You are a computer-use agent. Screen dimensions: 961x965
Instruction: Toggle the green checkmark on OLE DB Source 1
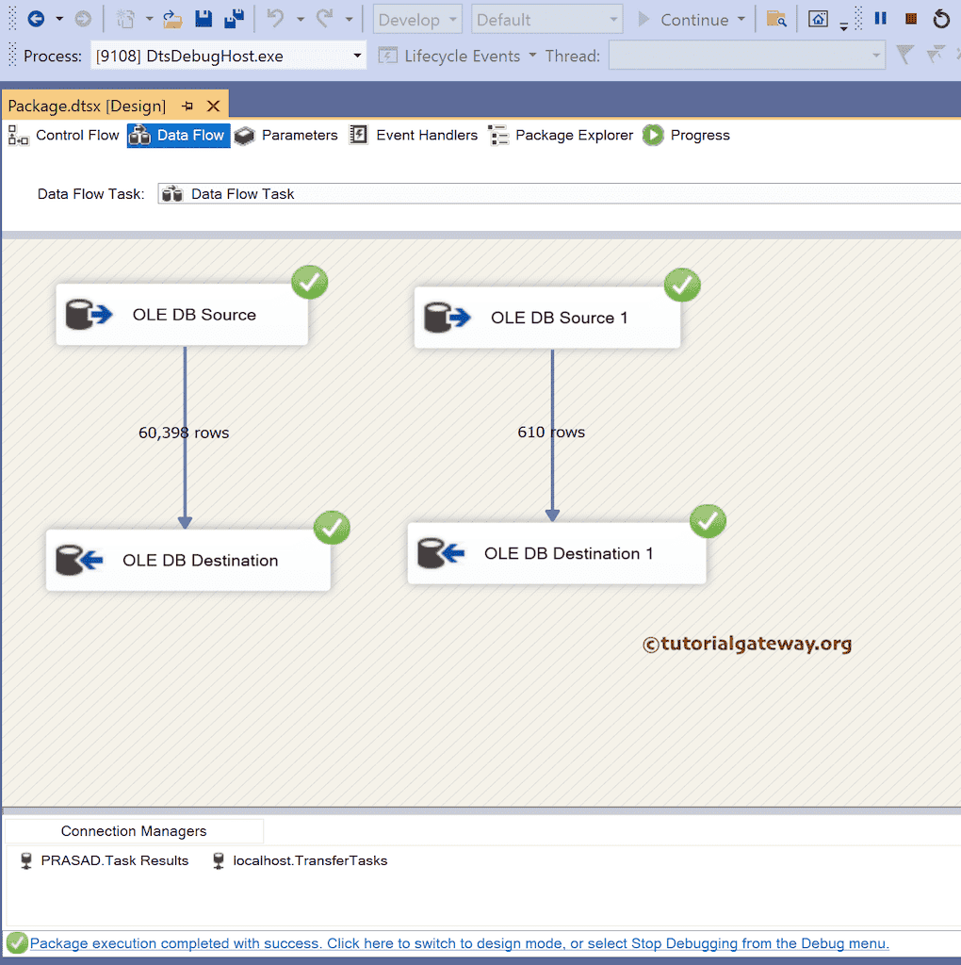click(x=681, y=285)
